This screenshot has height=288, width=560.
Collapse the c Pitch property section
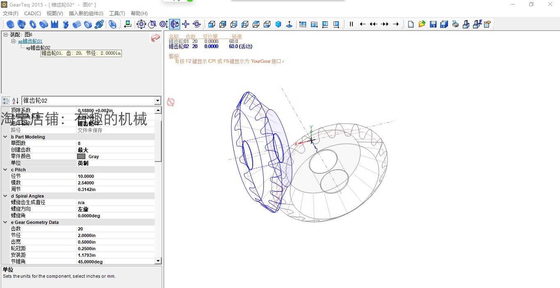(x=5, y=170)
